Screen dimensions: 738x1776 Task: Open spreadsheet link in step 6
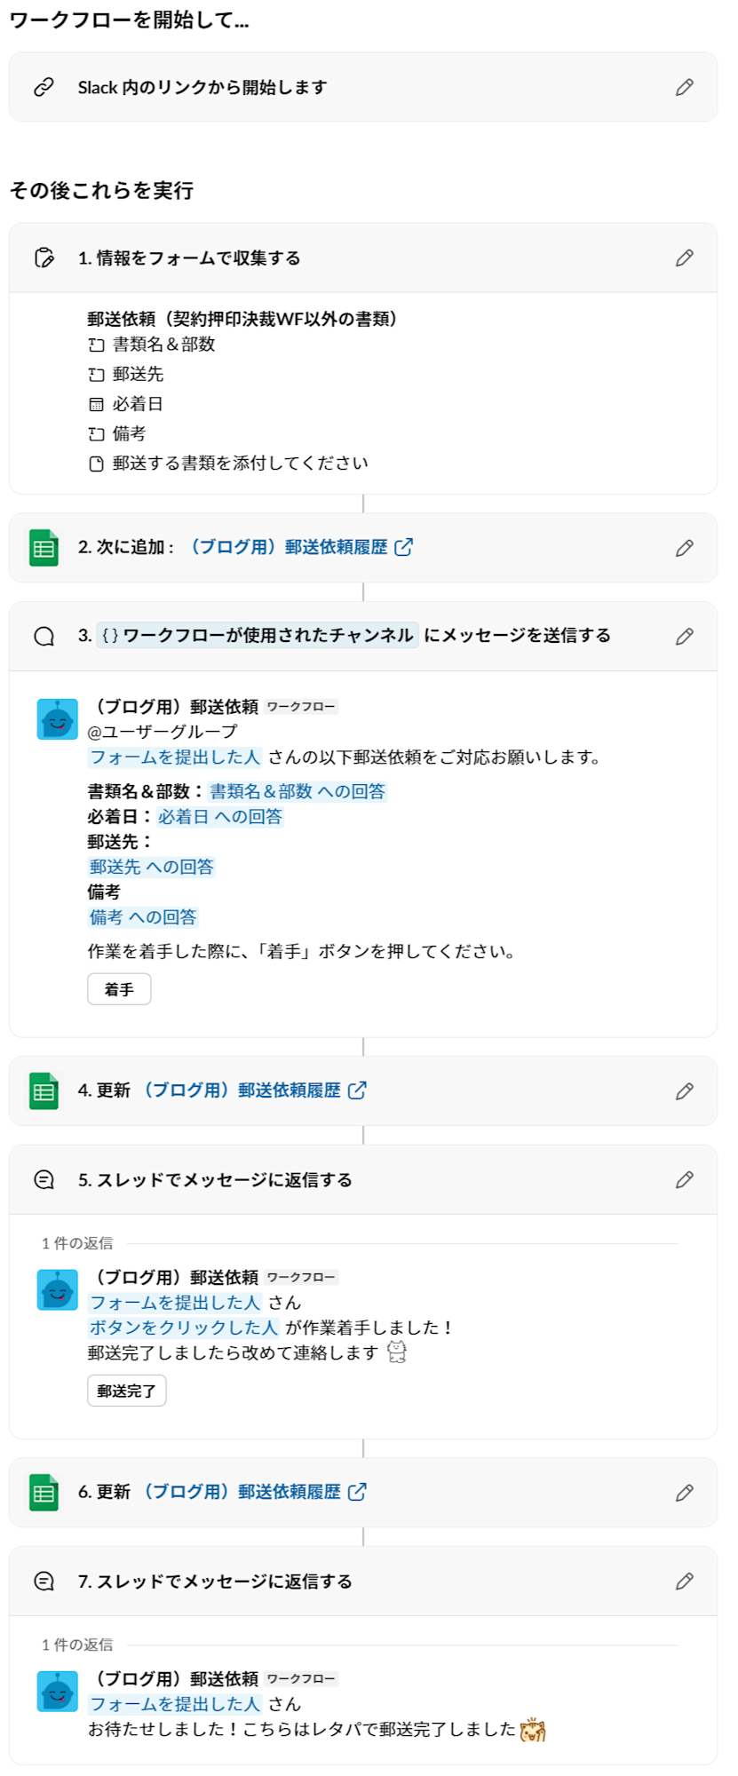point(253,1492)
